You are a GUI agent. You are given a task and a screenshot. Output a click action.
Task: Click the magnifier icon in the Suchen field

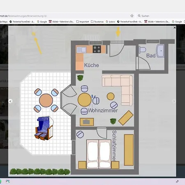[139, 16]
